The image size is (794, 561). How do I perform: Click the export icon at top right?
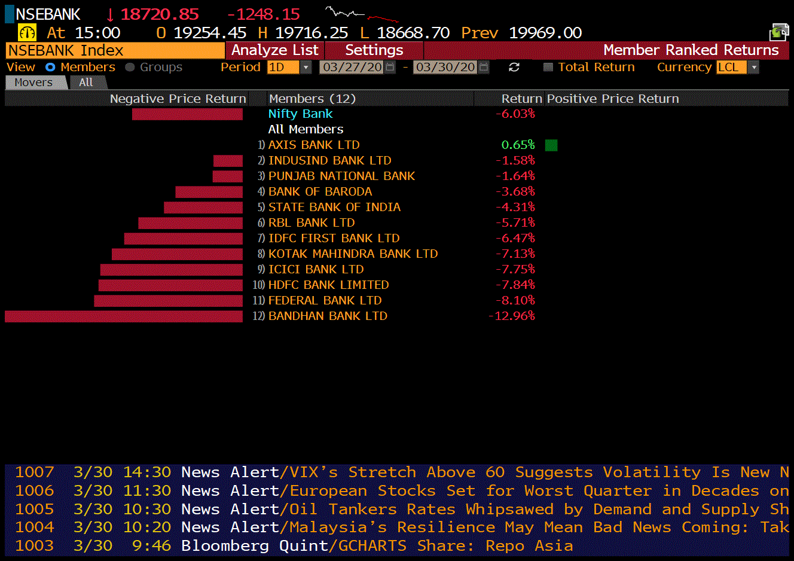(778, 32)
